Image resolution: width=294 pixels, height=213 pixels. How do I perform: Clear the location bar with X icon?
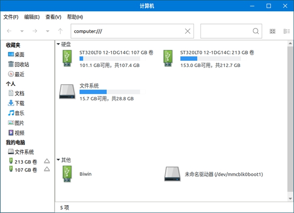coord(188,31)
